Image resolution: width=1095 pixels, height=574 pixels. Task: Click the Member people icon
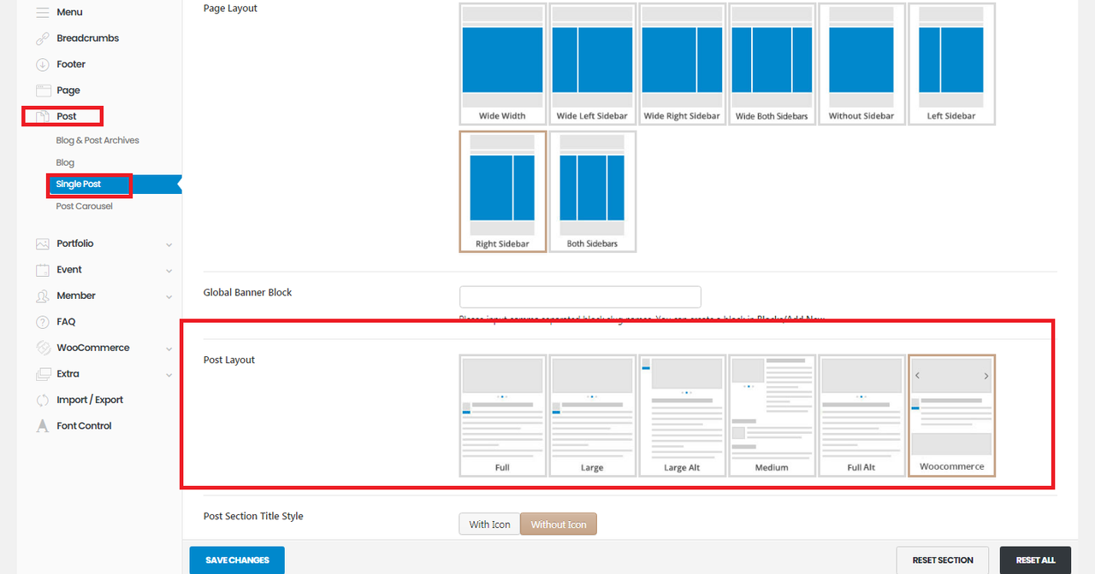pos(43,296)
